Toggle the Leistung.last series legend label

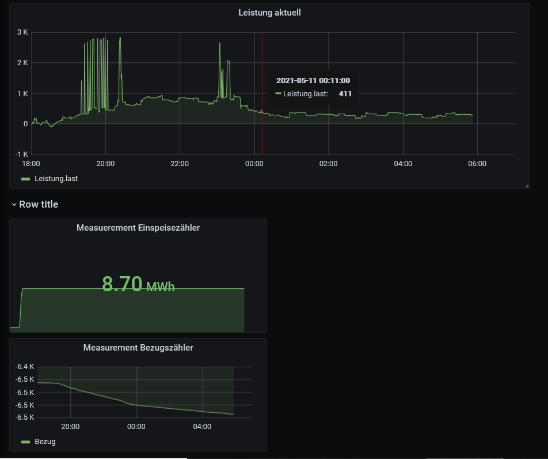click(56, 179)
